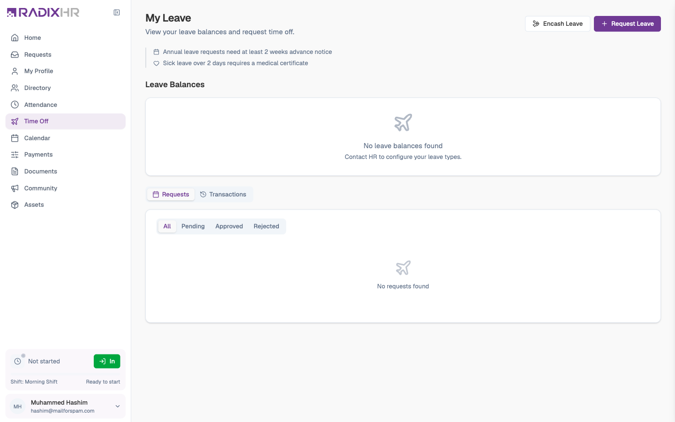This screenshot has height=422, width=675.
Task: Click the Documents file icon
Action: [x=15, y=171]
